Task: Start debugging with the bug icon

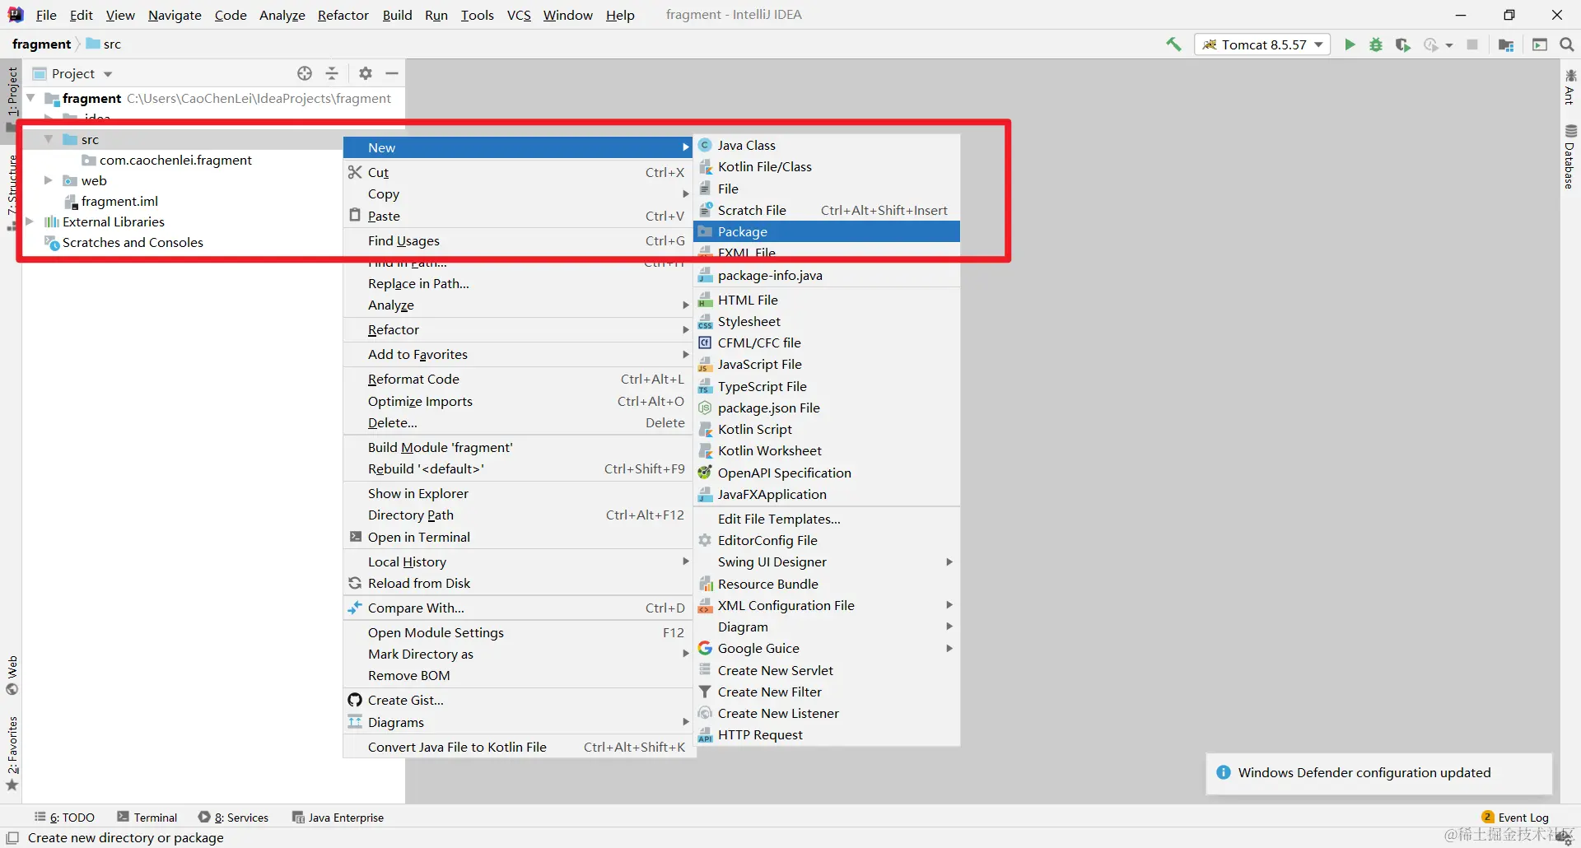Action: pos(1376,44)
